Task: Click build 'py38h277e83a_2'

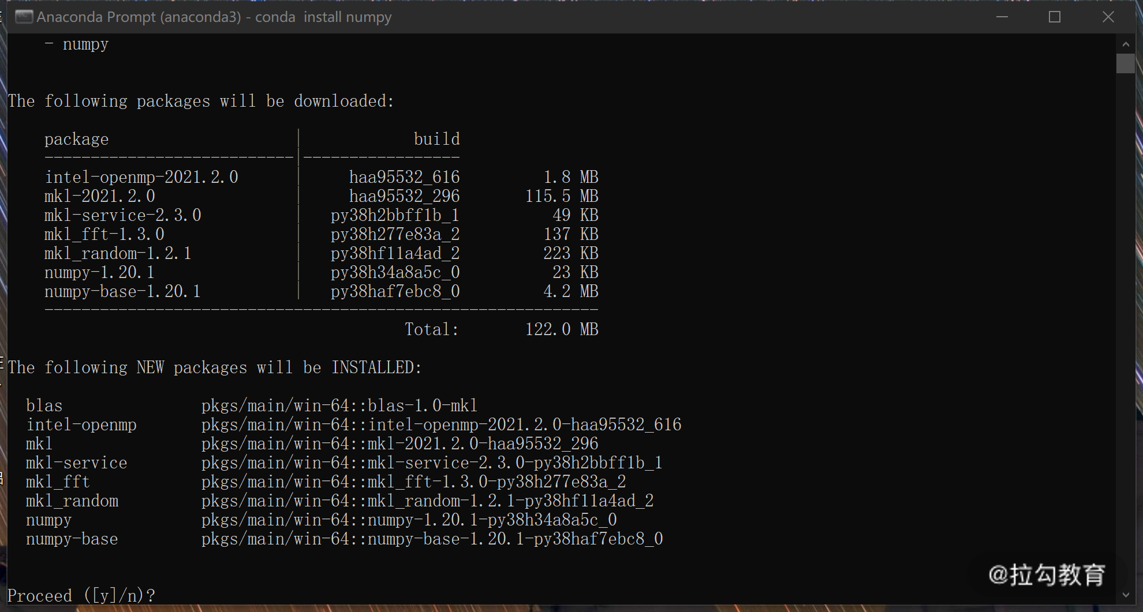Action: pyautogui.click(x=395, y=234)
